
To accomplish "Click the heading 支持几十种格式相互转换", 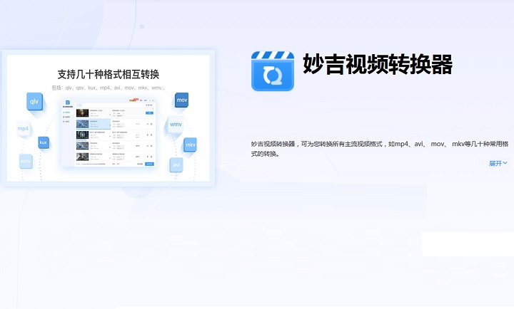I will (x=109, y=75).
